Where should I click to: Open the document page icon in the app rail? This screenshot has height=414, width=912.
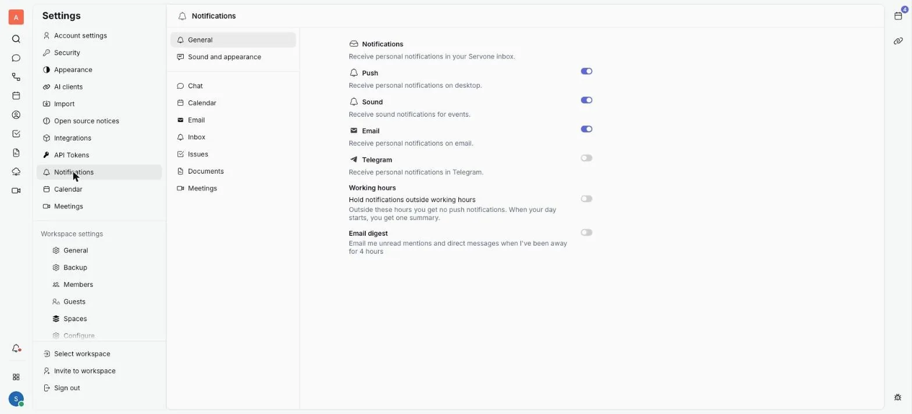pos(16,153)
